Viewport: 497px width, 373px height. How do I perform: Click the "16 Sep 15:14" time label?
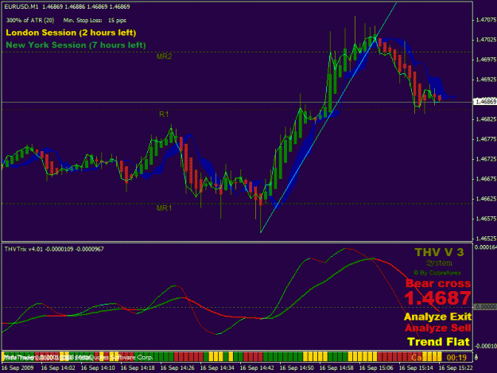click(x=416, y=368)
